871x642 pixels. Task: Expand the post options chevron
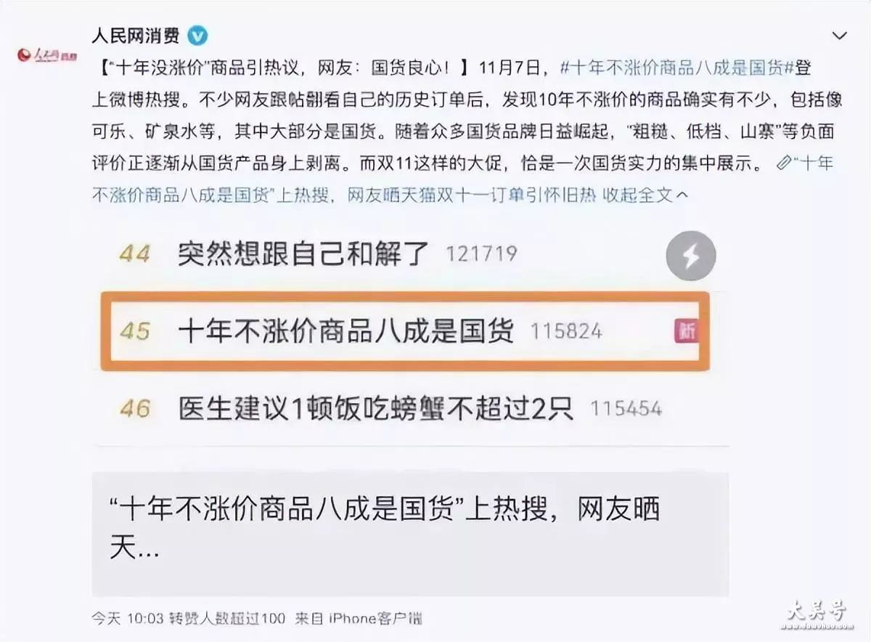839,36
